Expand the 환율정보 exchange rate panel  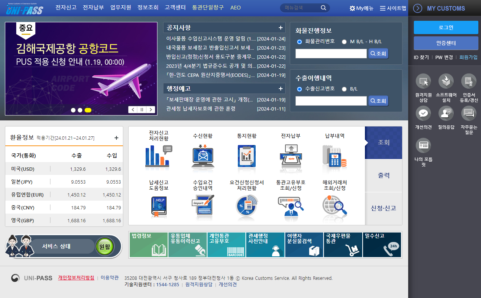116,138
